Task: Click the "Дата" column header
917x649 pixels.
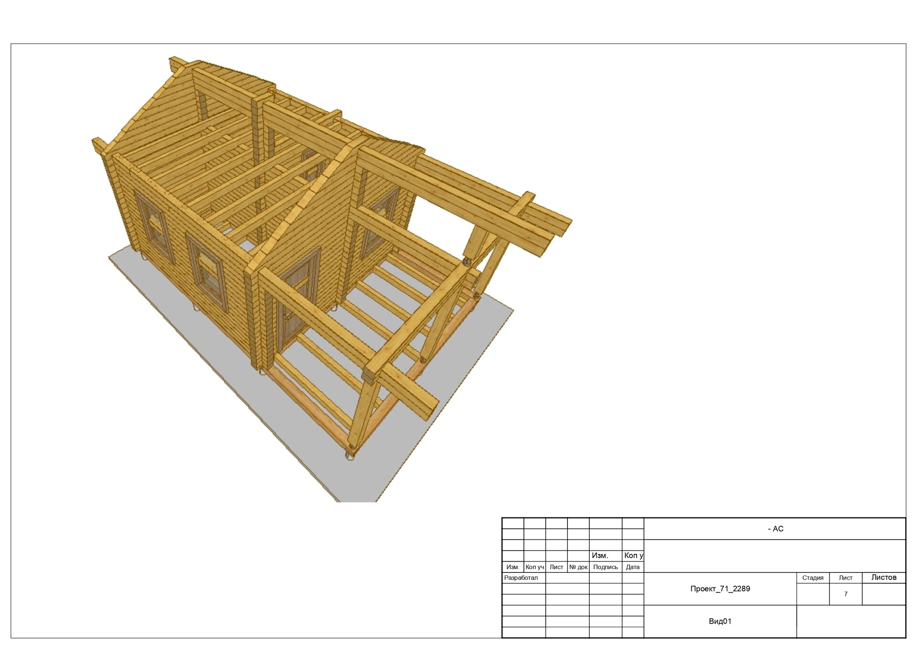Action: coord(632,567)
